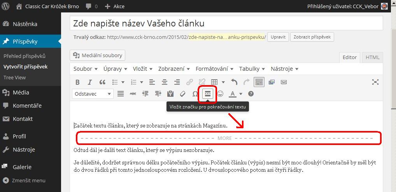
Task: Justify text alignment
Action: [x=121, y=94]
